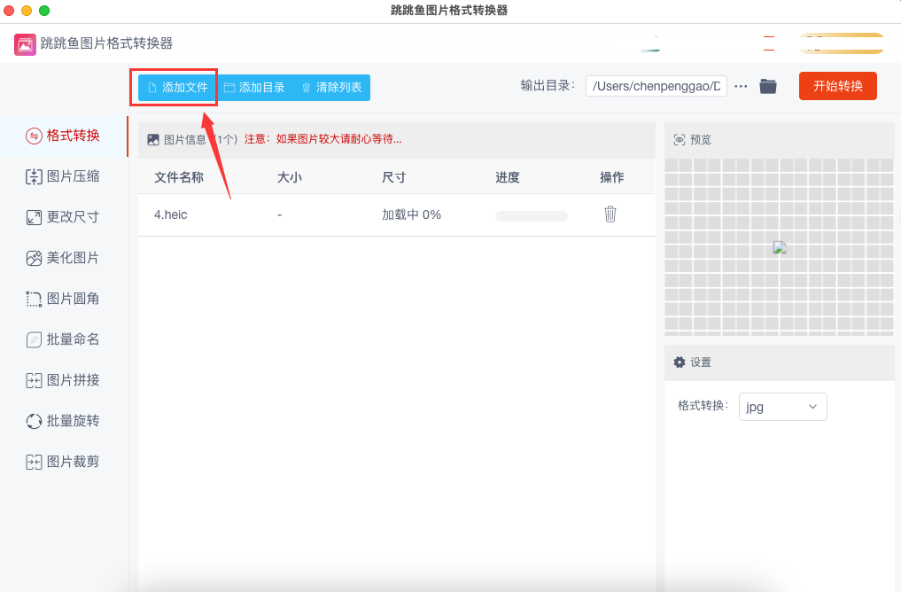Click the 4.heic progress bar
Viewport: 901px width, 592px height.
pos(531,215)
